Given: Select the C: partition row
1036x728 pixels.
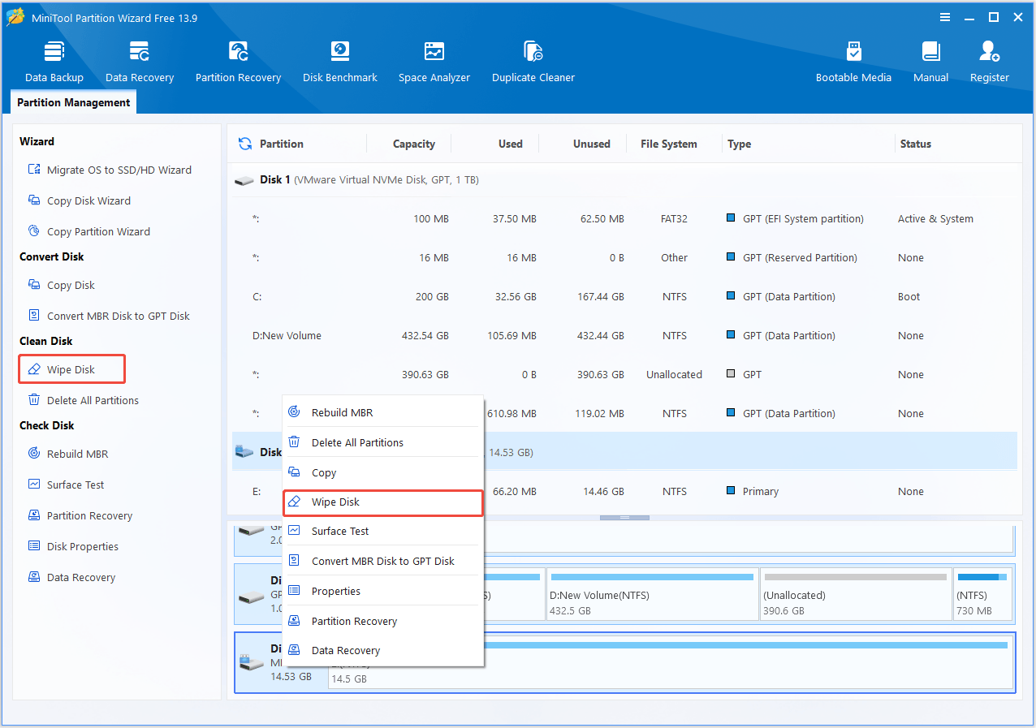Looking at the screenshot, I should tap(624, 296).
